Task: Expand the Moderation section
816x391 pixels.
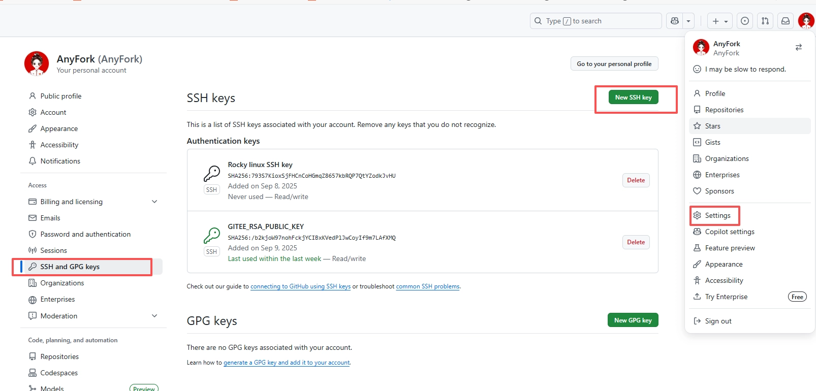Action: coord(154,316)
